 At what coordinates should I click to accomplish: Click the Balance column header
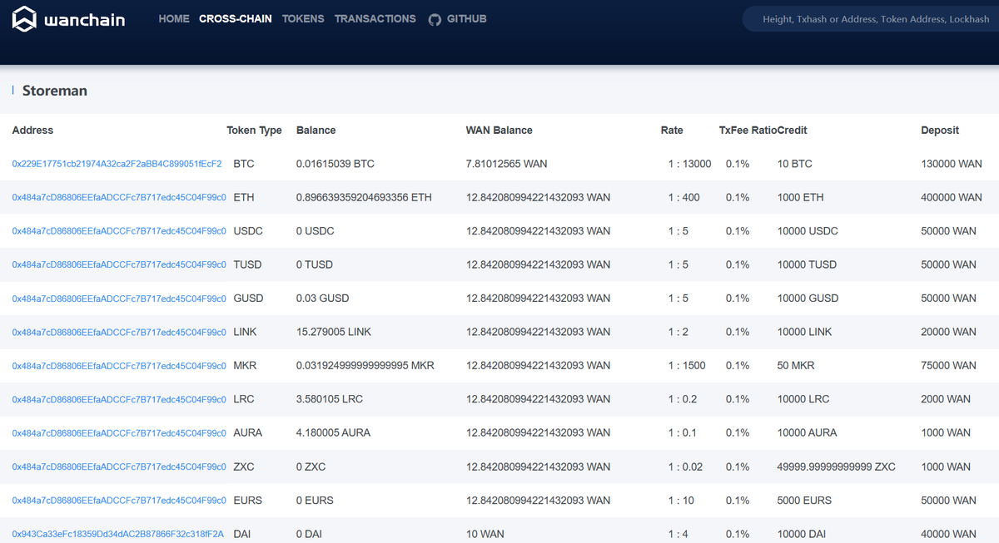(316, 131)
